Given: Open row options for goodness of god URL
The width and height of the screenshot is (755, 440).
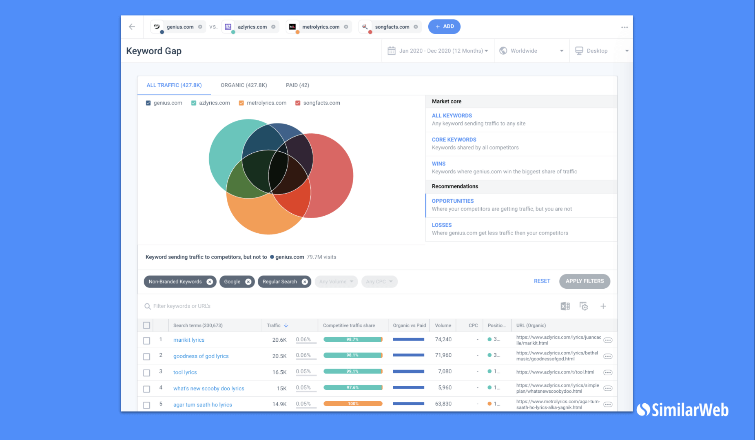Looking at the screenshot, I should click(x=608, y=356).
